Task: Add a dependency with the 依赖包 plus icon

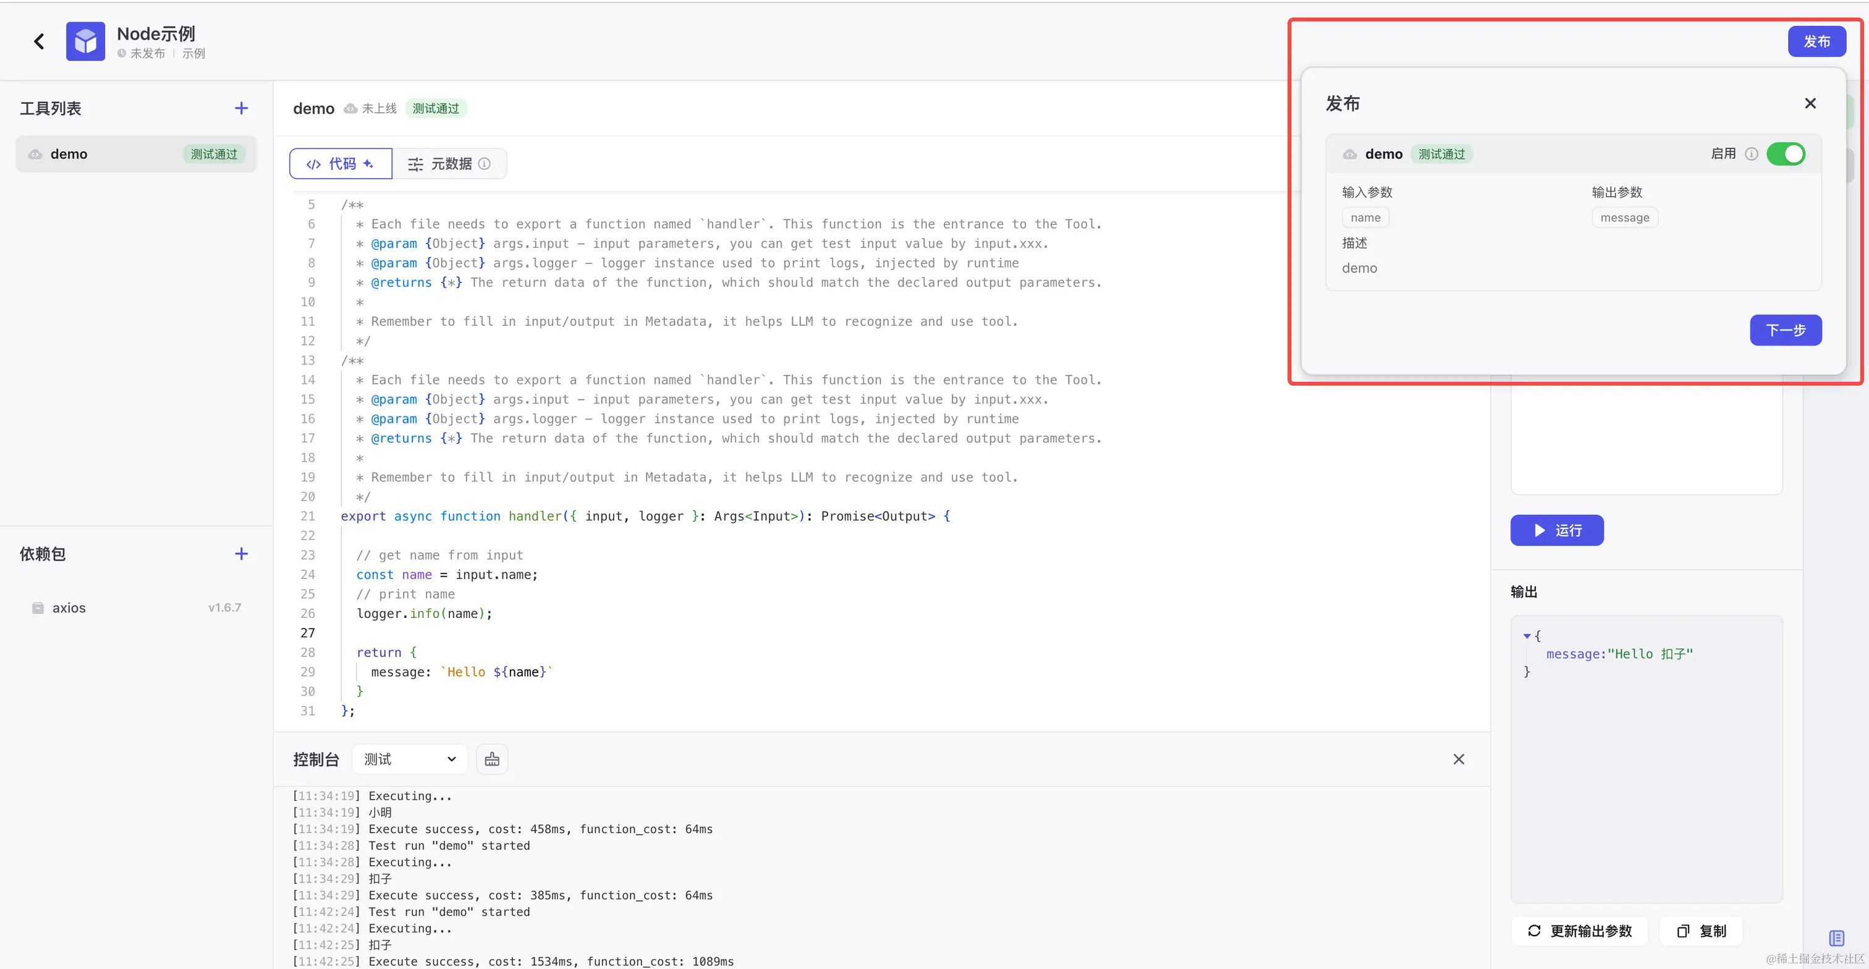Action: coord(242,554)
